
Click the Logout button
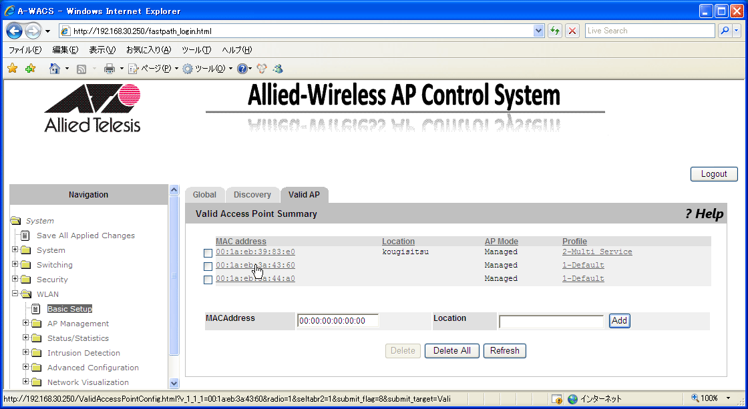coord(714,174)
